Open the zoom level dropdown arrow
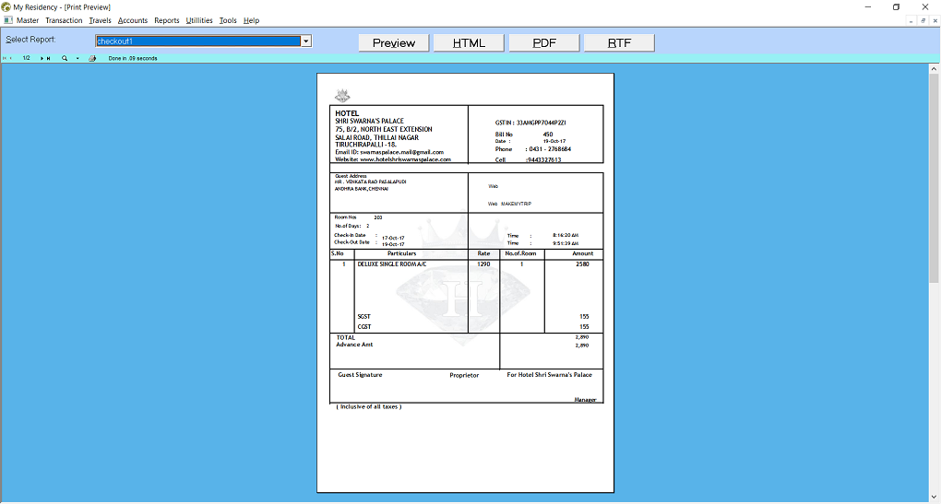This screenshot has width=941, height=504. (x=77, y=58)
